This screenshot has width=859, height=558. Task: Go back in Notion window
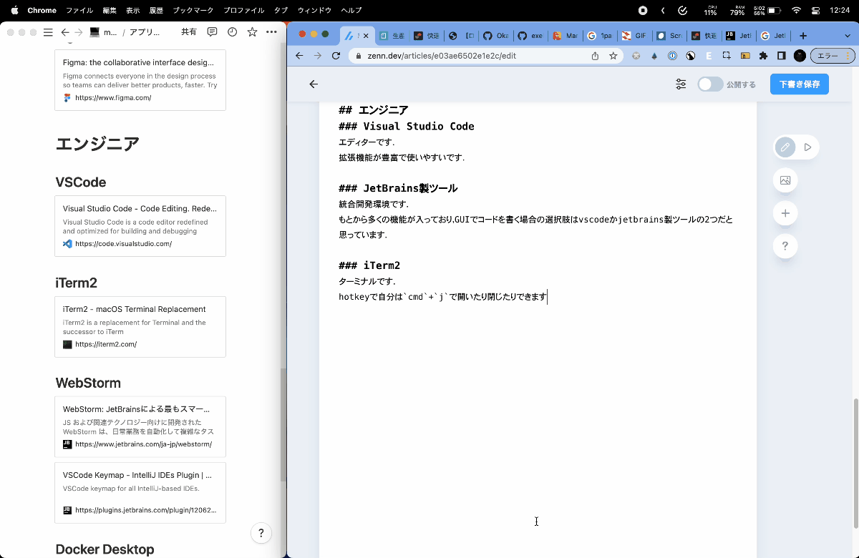[x=65, y=32]
